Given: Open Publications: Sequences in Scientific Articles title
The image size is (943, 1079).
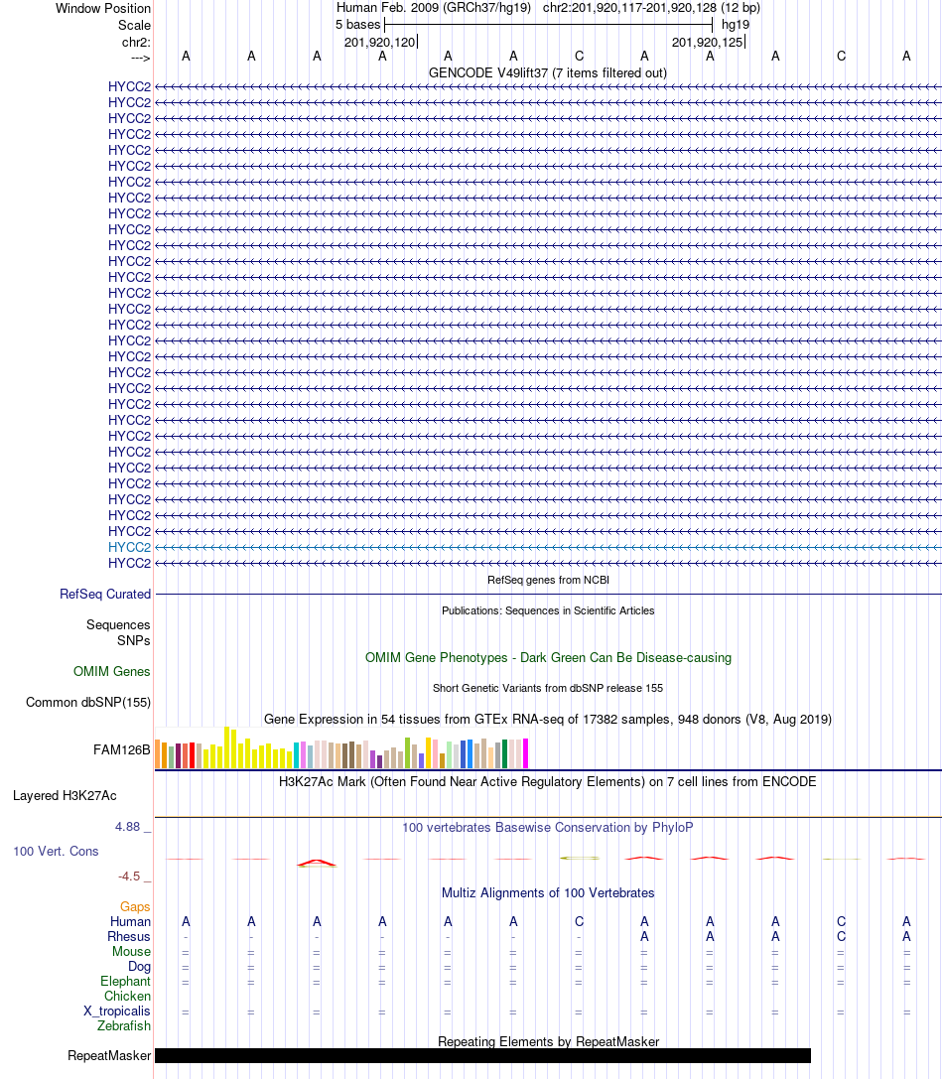Looking at the screenshot, I should pos(548,610).
